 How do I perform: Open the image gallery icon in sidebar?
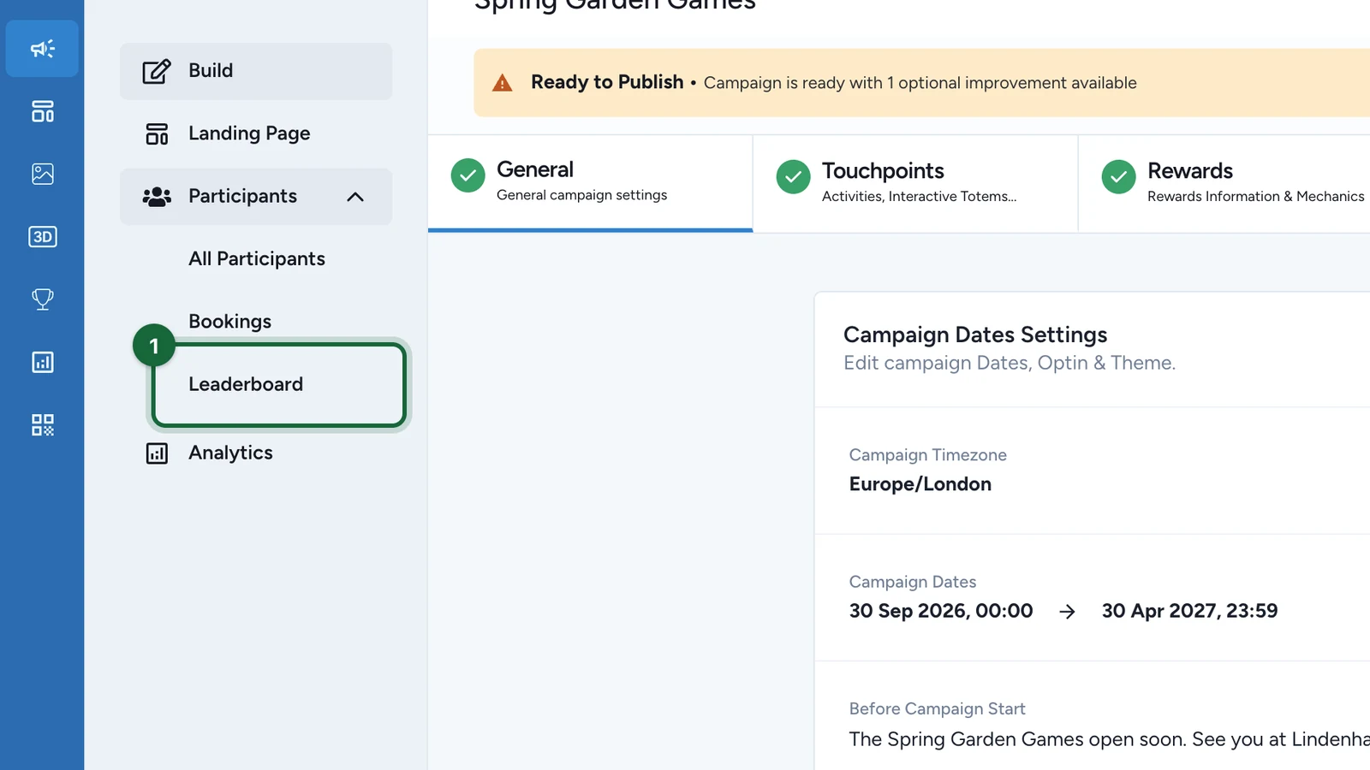tap(42, 174)
